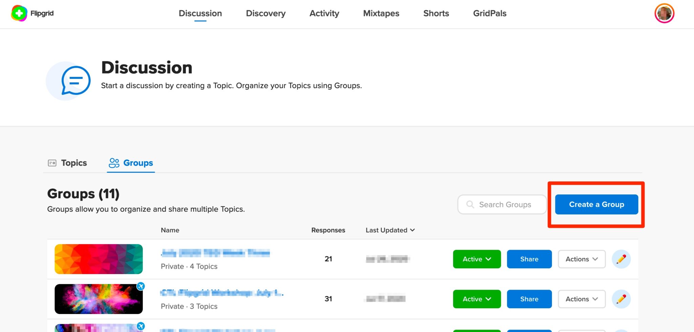Switch to the Topics tab

coord(67,163)
